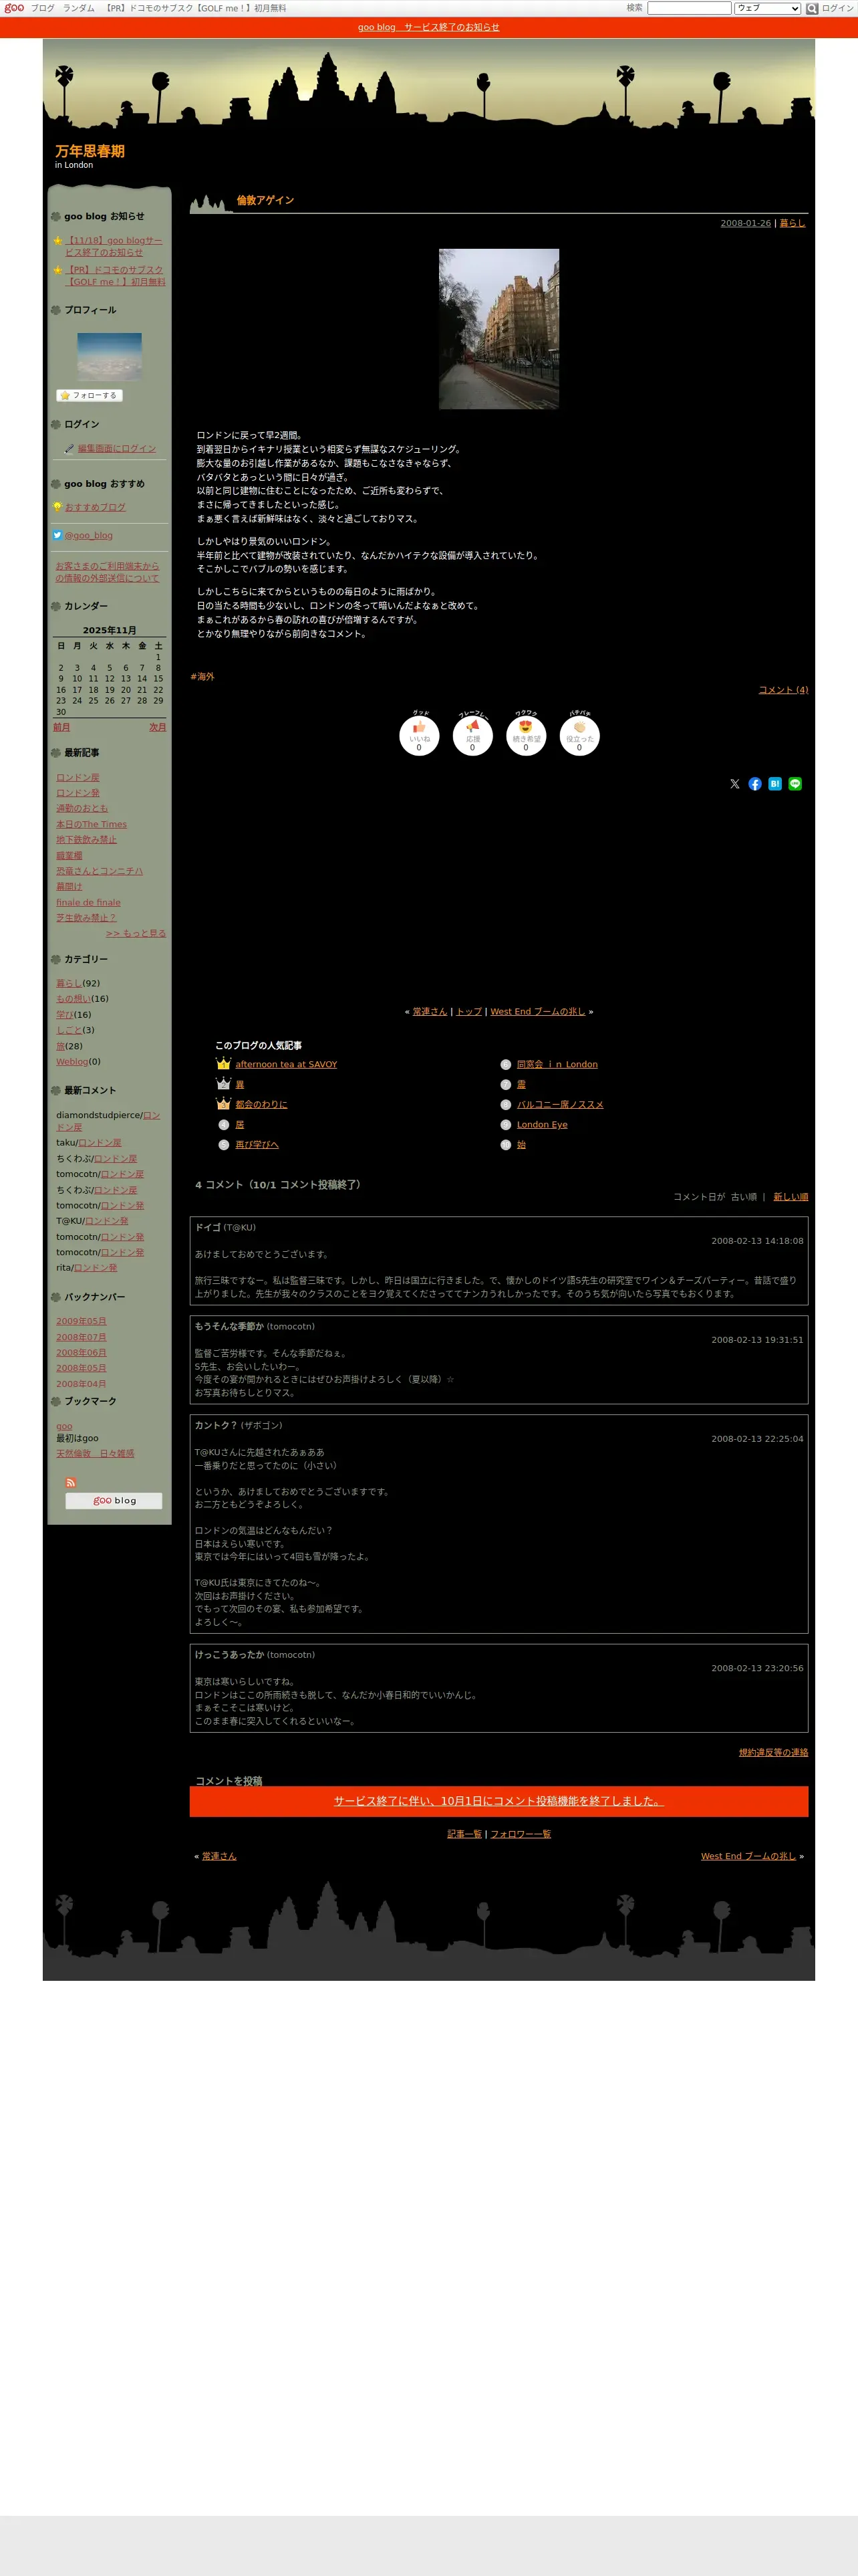
Task: Open @goo_blog link in sidebar
Action: 89,535
